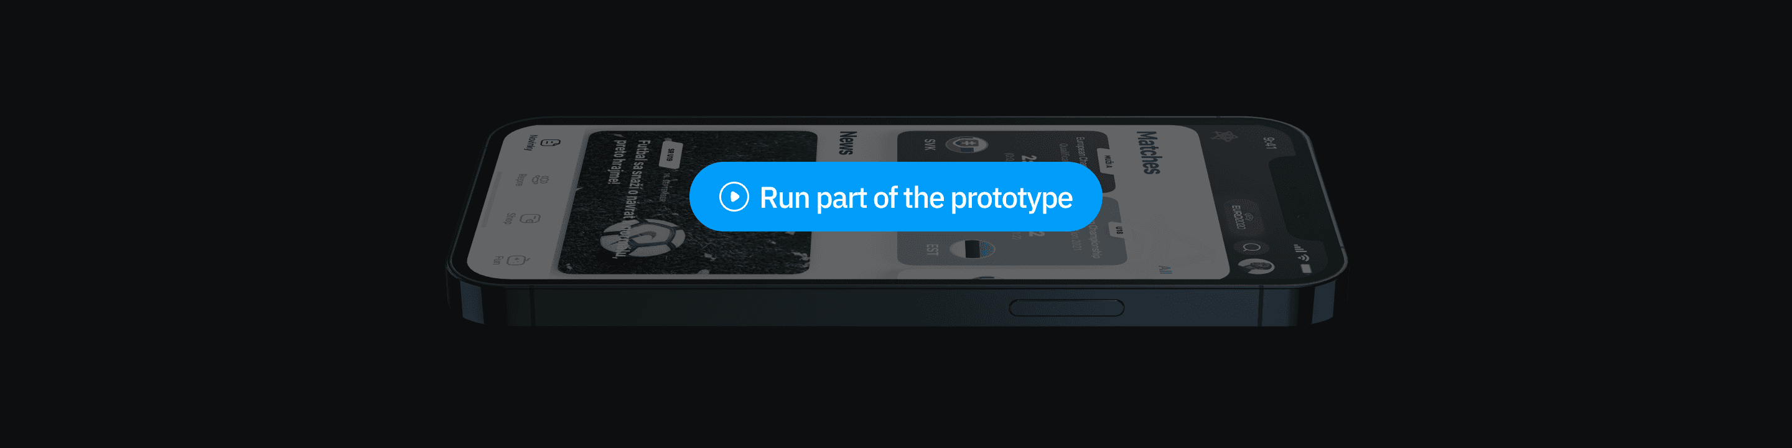Click the play circle icon in blue button
The height and width of the screenshot is (448, 1792).
click(x=734, y=197)
